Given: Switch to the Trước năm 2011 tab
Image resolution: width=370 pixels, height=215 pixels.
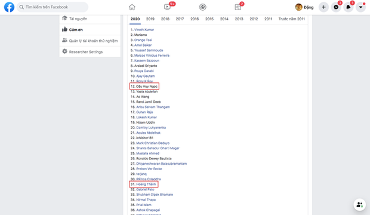Looking at the screenshot, I should [x=292, y=19].
